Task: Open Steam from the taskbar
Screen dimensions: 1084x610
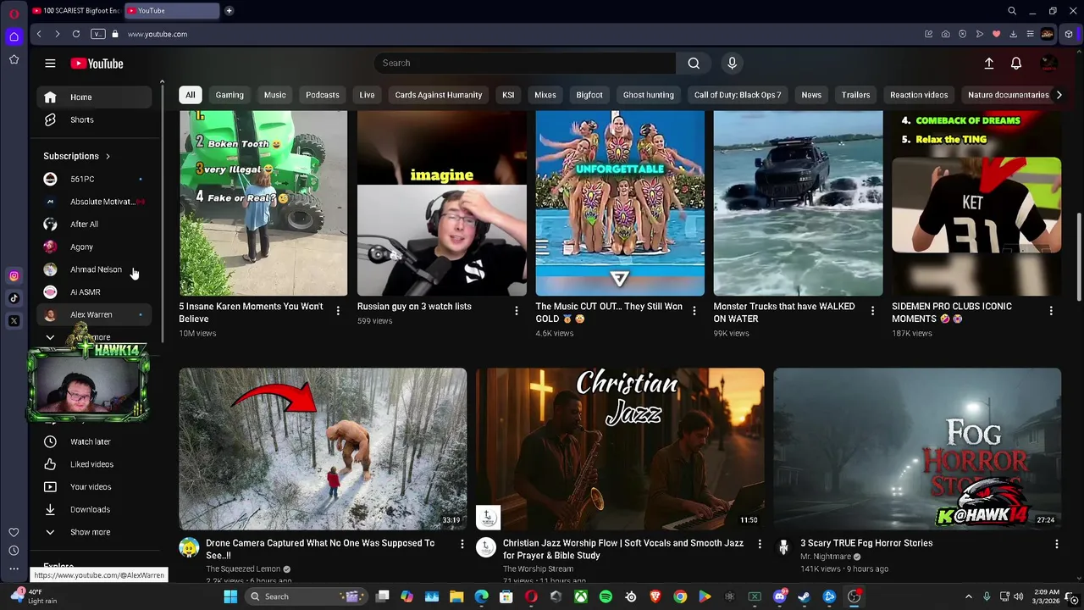Action: (804, 596)
